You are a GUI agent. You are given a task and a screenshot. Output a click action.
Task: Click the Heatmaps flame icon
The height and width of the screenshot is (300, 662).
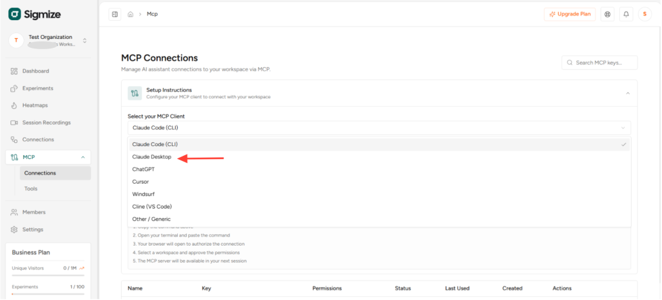click(x=14, y=105)
